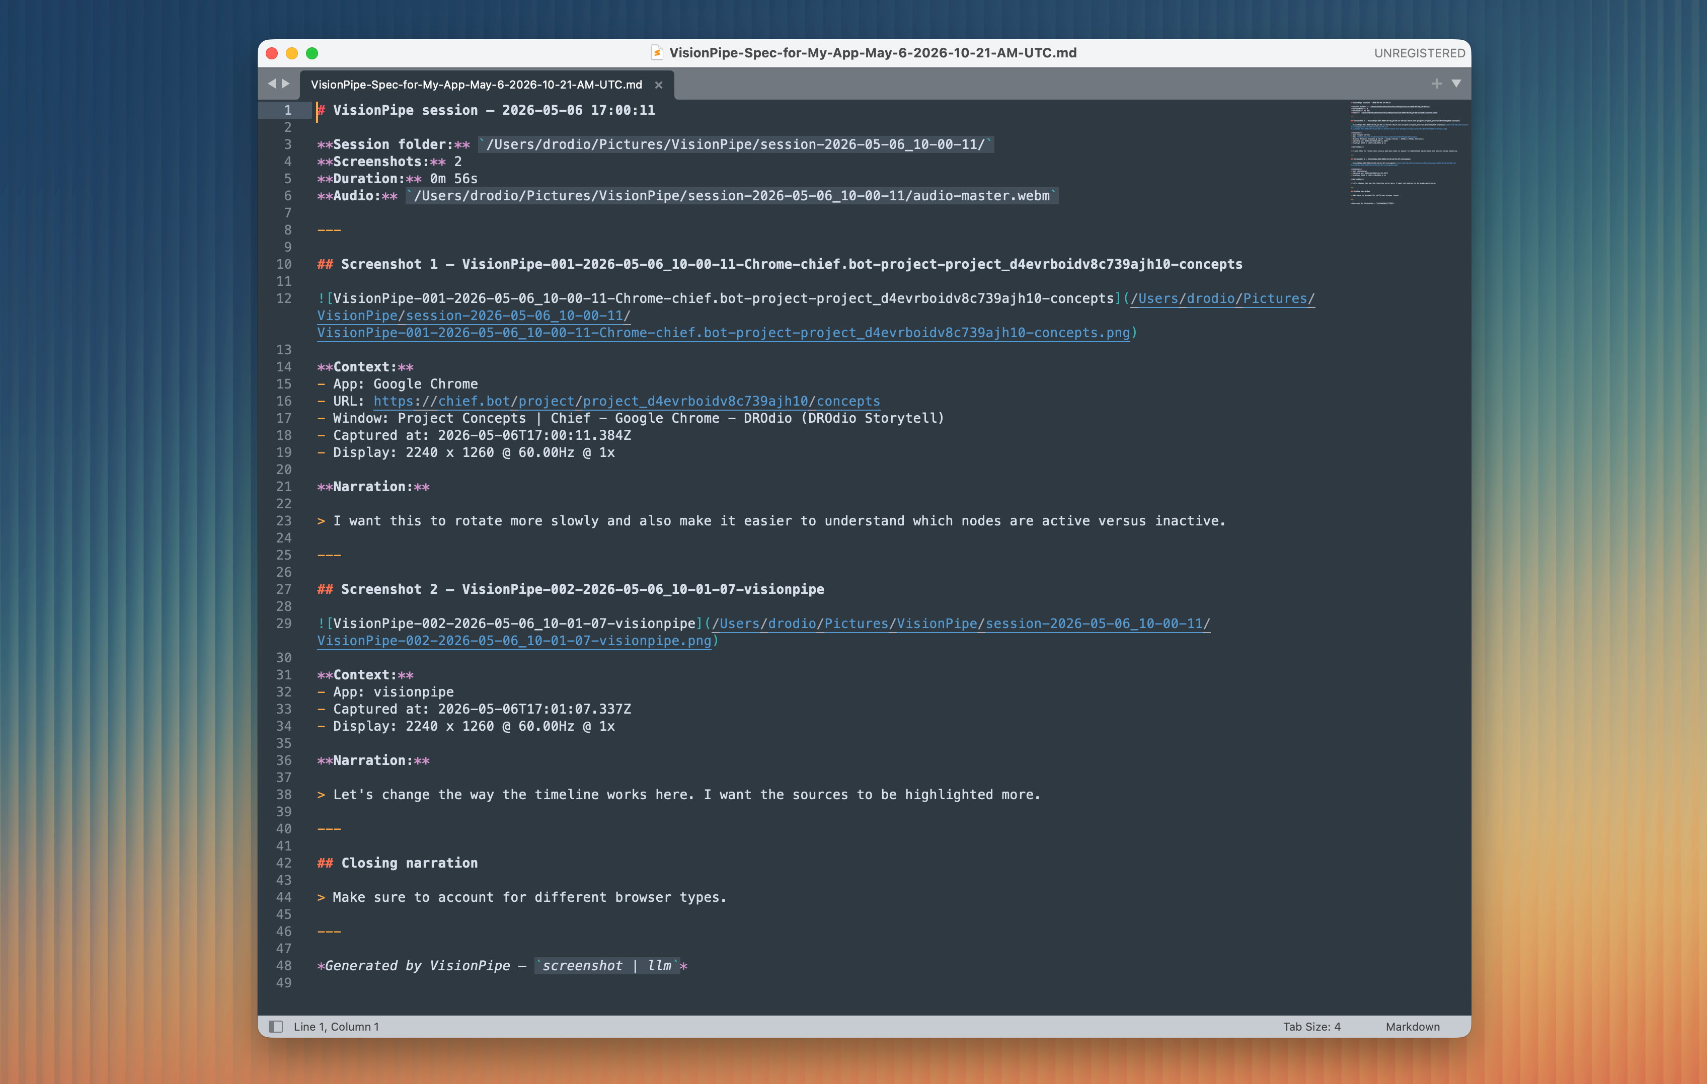Toggle the sidebar icon in status bar
The height and width of the screenshot is (1084, 1707).
pyautogui.click(x=276, y=1026)
